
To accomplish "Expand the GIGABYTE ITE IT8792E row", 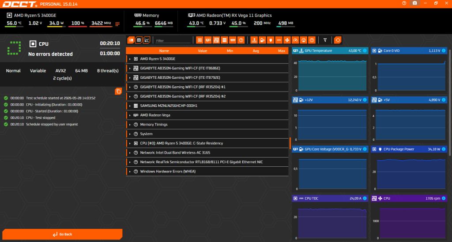I will click(130, 77).
